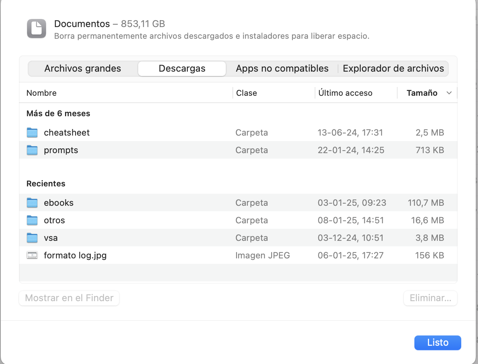Click the otros folder icon
Viewport: 478px width, 364px height.
(x=32, y=220)
